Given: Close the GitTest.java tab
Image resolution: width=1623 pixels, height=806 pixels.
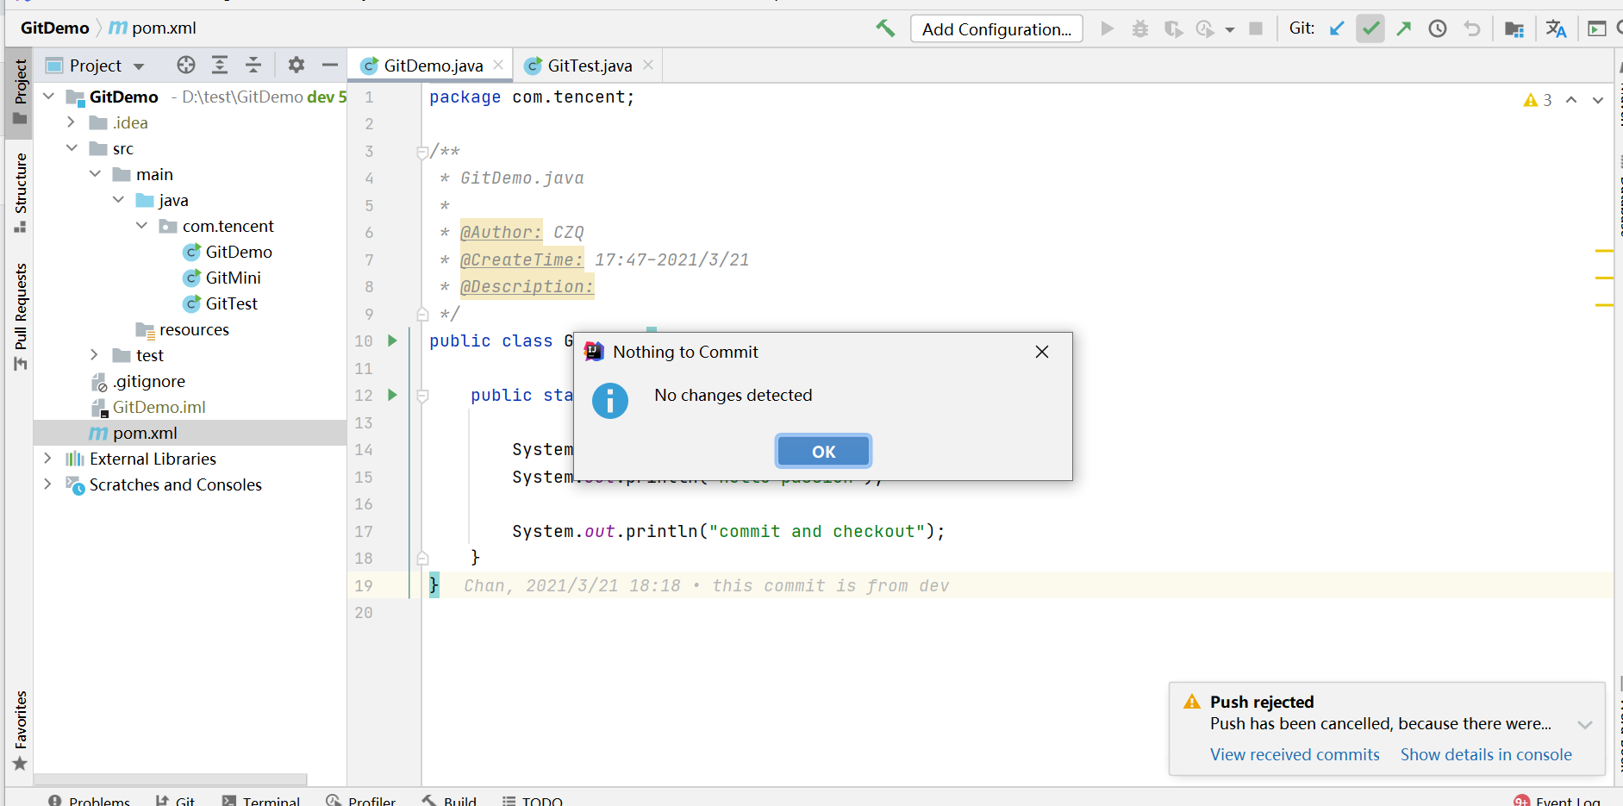Looking at the screenshot, I should click(x=648, y=65).
